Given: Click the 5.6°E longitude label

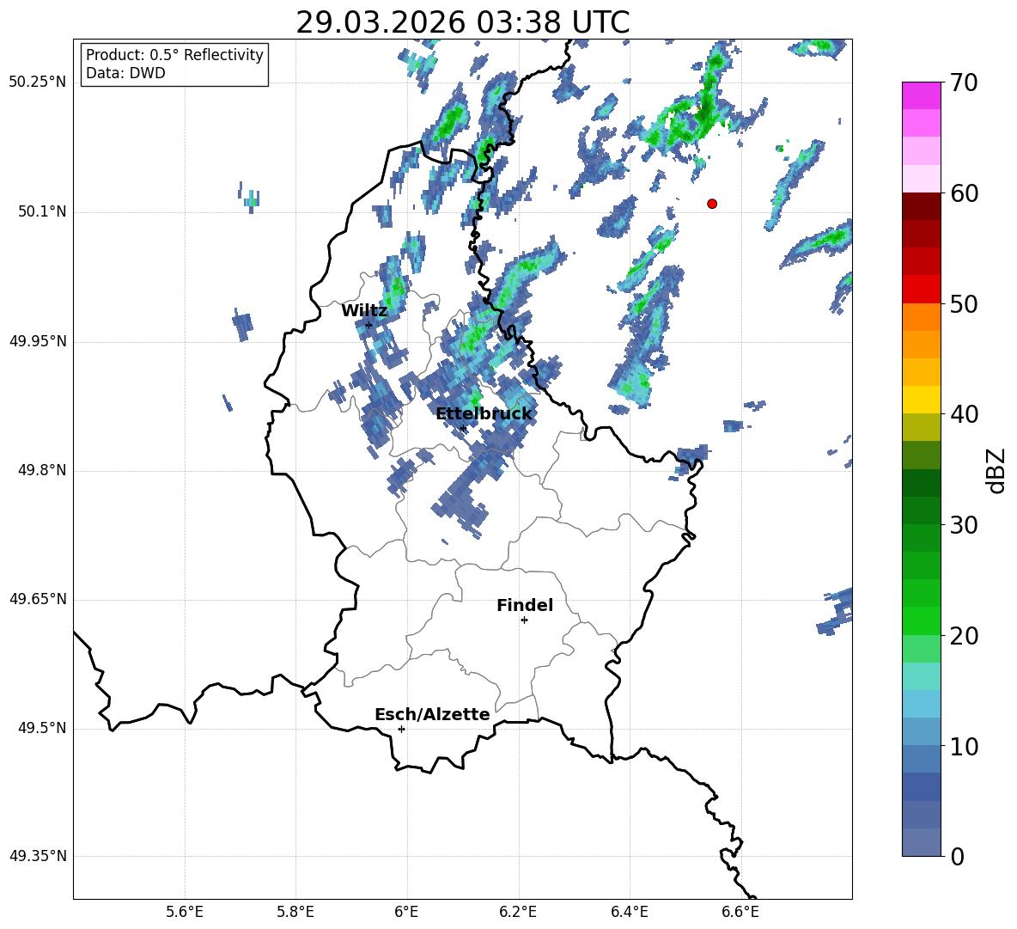Looking at the screenshot, I should pos(185,912).
